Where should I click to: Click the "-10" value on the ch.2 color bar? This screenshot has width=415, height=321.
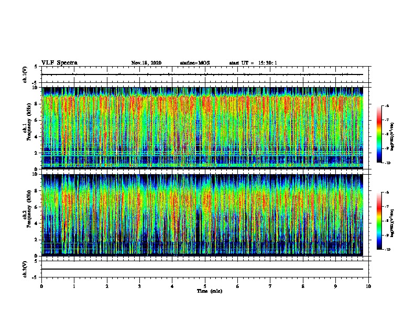(x=388, y=250)
